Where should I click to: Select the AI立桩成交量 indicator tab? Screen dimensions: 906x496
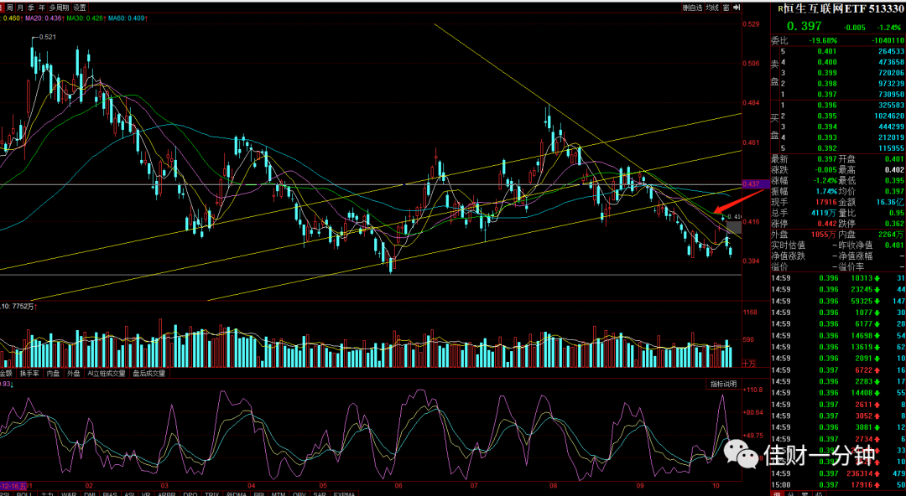107,373
